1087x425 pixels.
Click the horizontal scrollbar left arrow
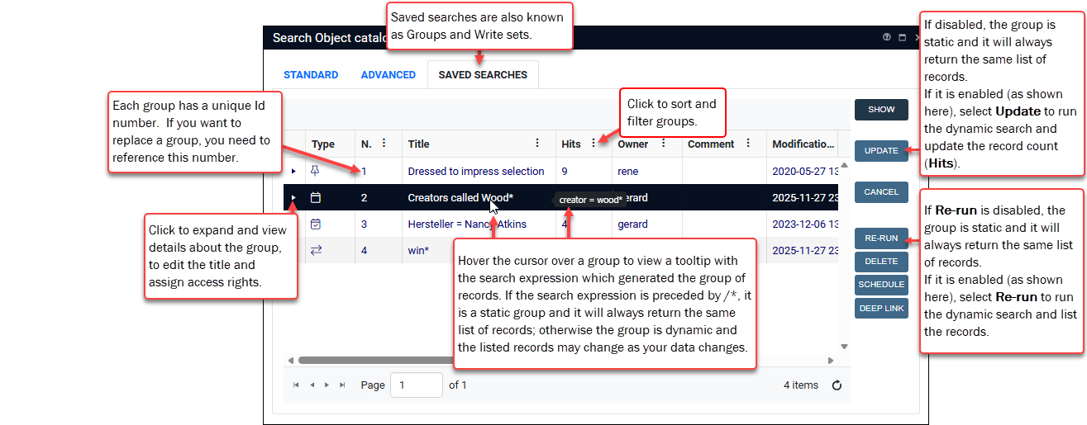tap(290, 360)
